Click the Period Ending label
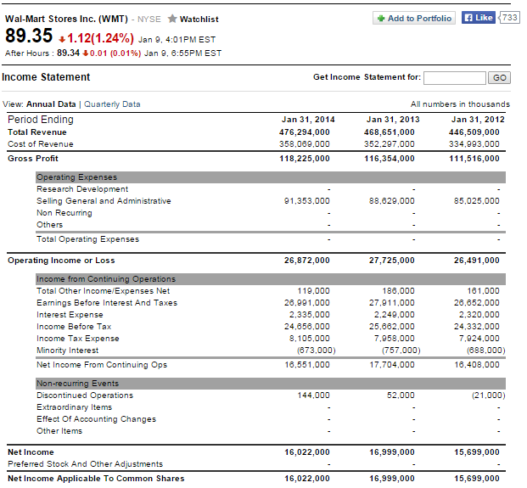 [x=41, y=120]
